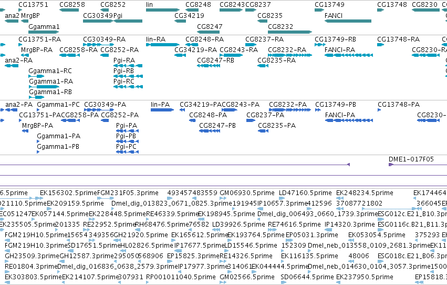This screenshot has height=285, width=447.
Task: Select the CG13749 gene label
Action: (329, 5)
